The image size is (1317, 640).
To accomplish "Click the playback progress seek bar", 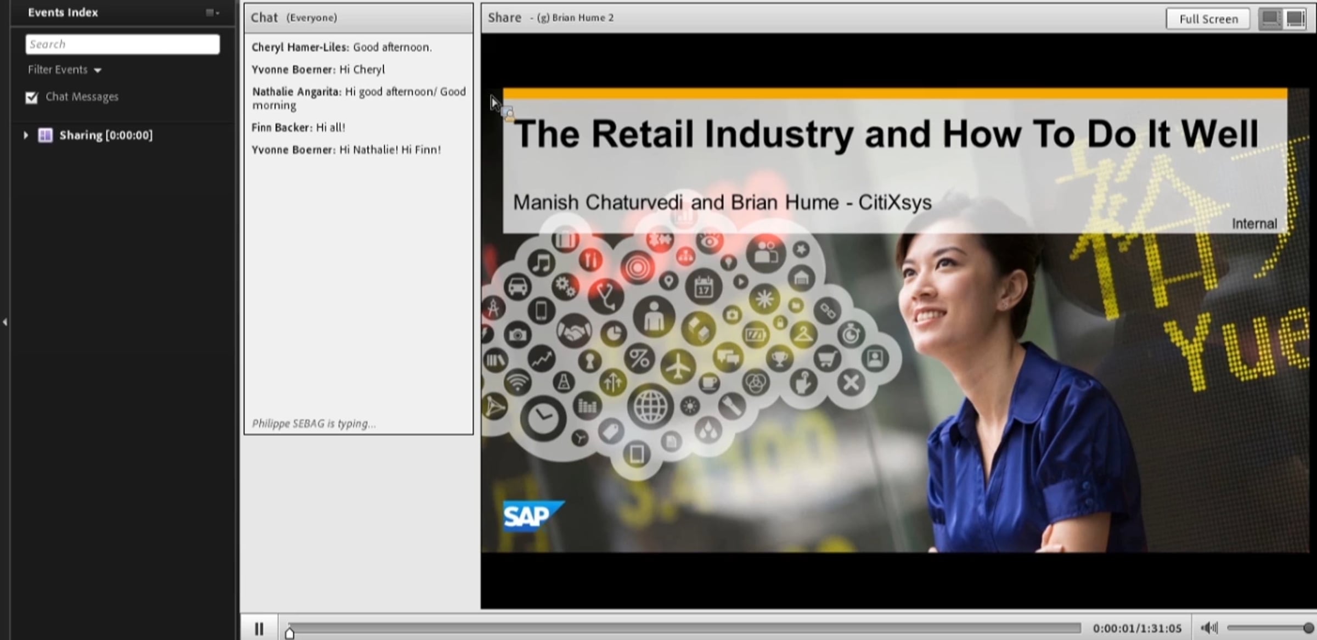I will click(x=684, y=628).
